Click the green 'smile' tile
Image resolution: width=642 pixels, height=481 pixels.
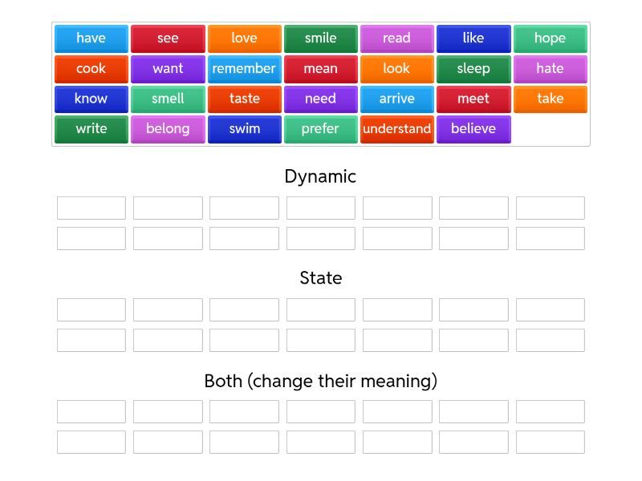[320, 38]
